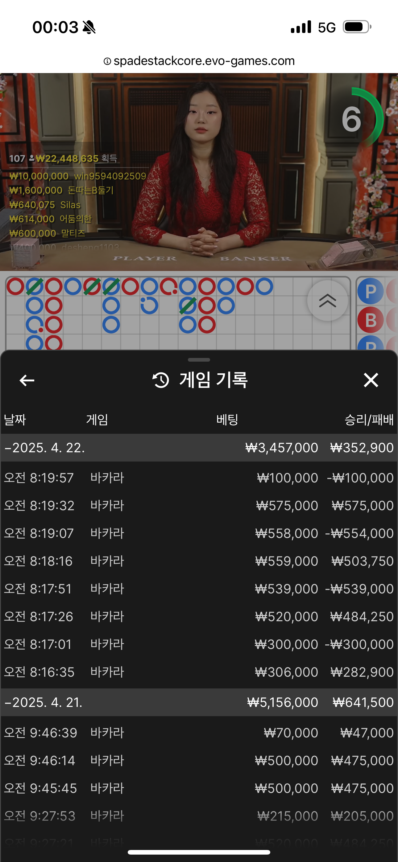Tap the red B Banker icon
The image size is (398, 862).
click(x=370, y=320)
